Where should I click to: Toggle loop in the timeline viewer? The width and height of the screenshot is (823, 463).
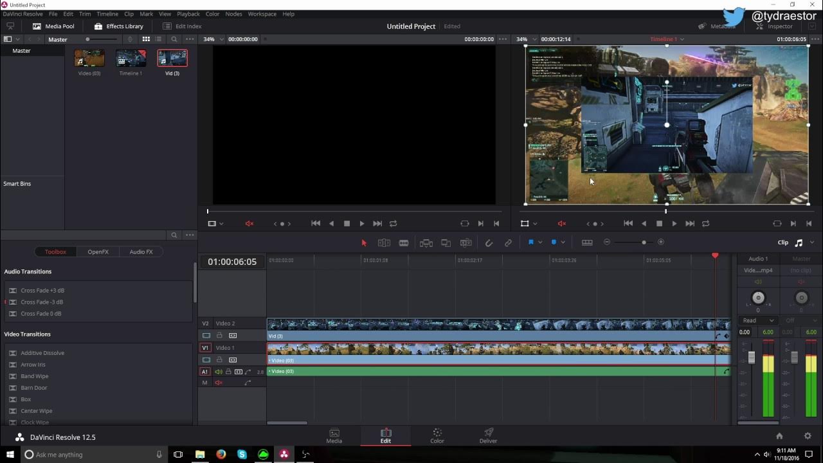coord(705,224)
